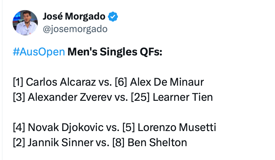Click the [6] seed before De Minaur
Image resolution: width=275 pixels, height=160 pixels.
121,82
